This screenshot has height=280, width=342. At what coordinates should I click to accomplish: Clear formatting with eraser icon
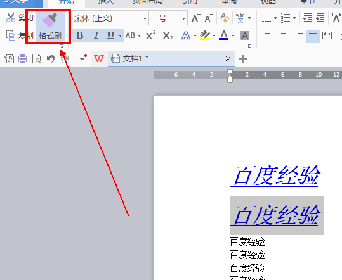[x=225, y=18]
